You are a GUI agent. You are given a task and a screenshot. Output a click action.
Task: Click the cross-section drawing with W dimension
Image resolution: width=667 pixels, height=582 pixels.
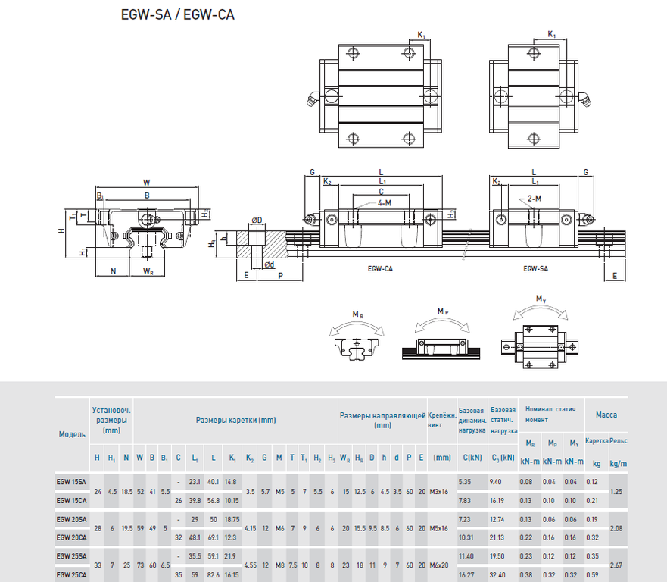(136, 228)
